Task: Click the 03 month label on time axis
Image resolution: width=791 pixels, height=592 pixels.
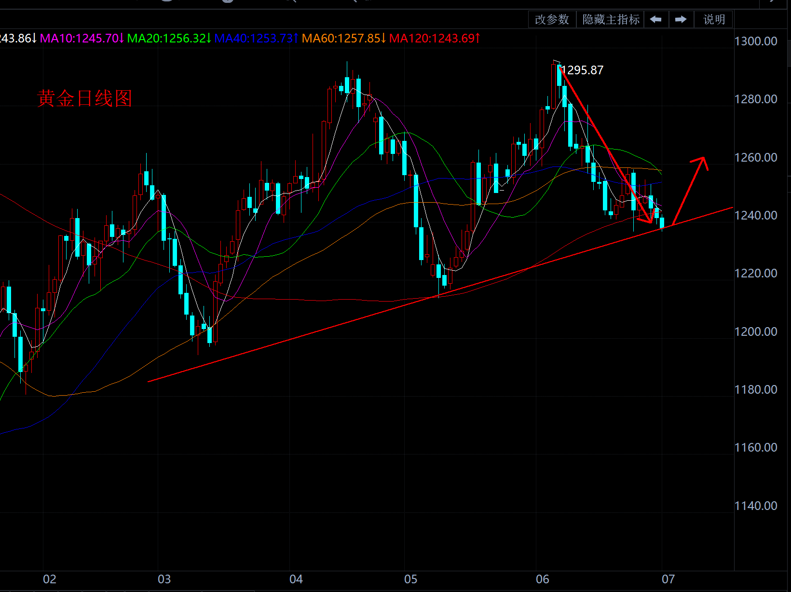Action: (x=164, y=579)
